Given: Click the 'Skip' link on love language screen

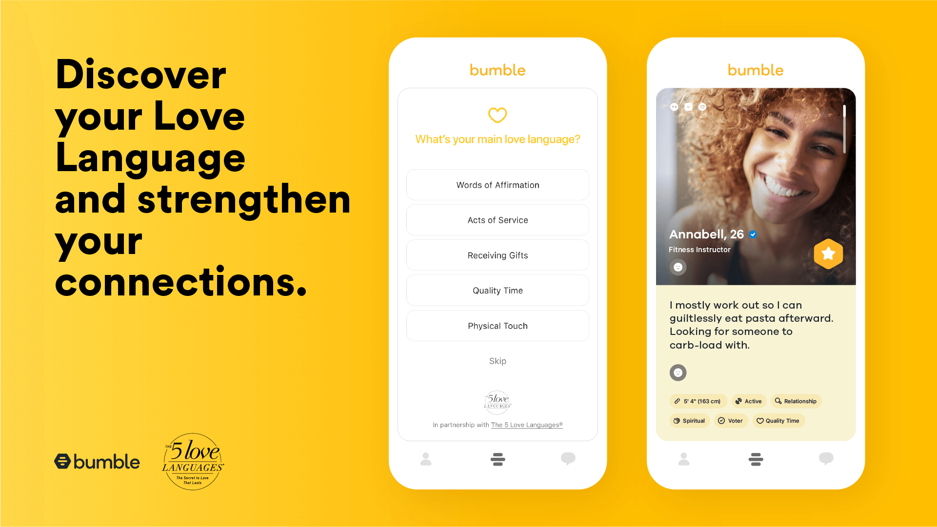Looking at the screenshot, I should pos(498,360).
